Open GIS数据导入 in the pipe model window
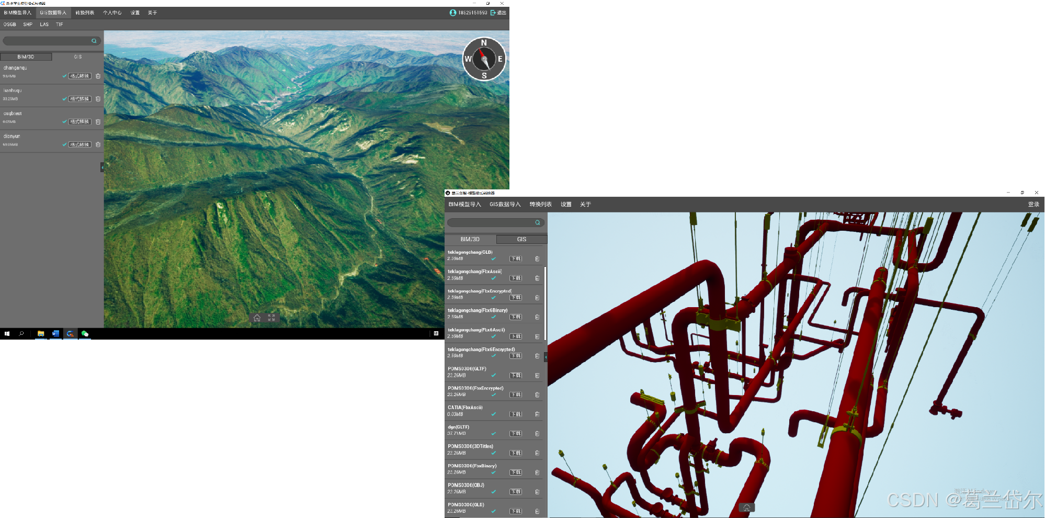 [x=505, y=205]
